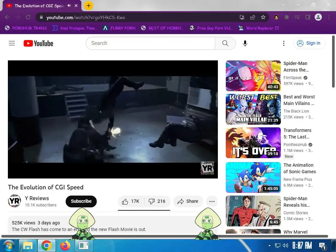The width and height of the screenshot is (336, 252).
Task: Mute tab using speaker icon
Action: [x=69, y=6]
